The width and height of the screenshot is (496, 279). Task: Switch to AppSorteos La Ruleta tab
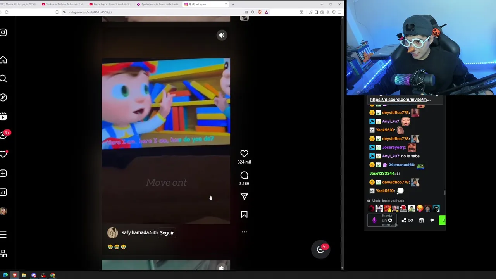pyautogui.click(x=158, y=4)
